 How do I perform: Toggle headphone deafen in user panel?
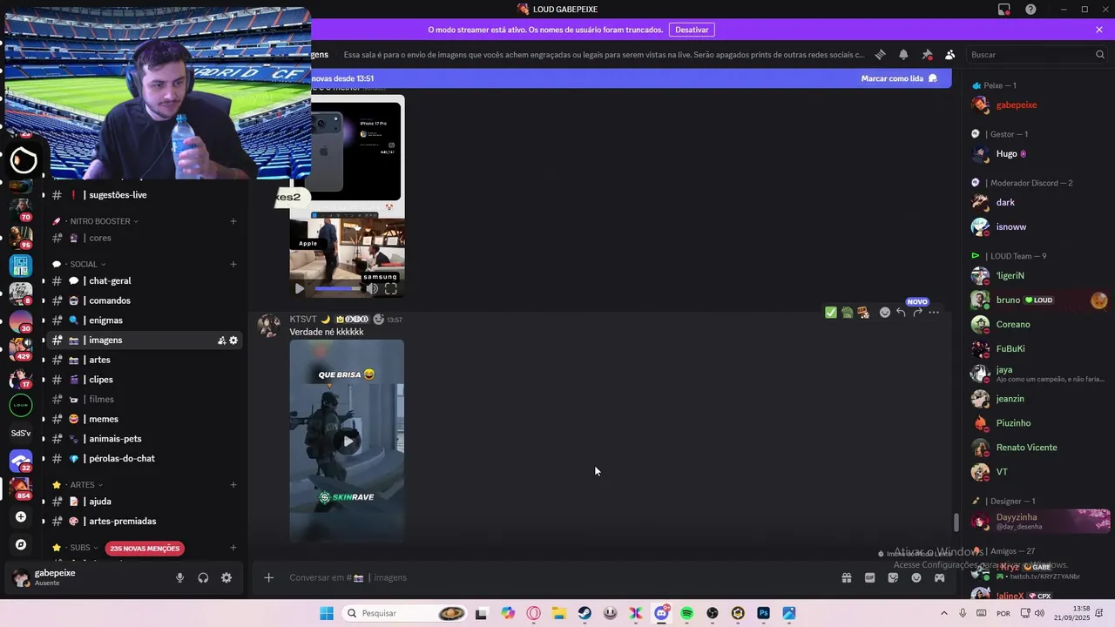[x=203, y=577]
